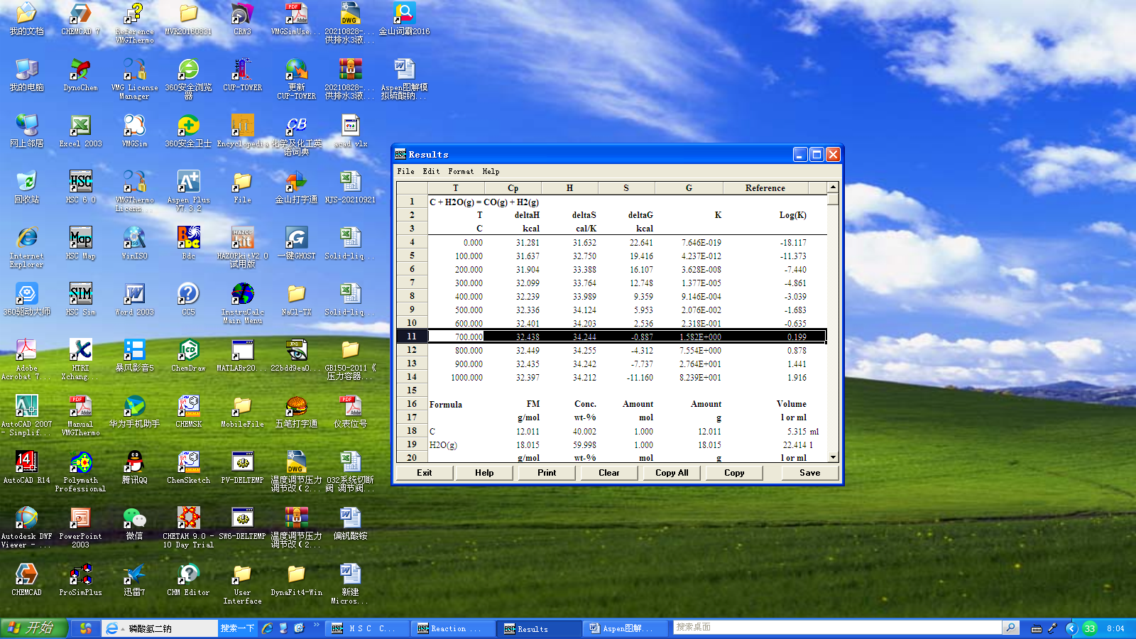The width and height of the screenshot is (1136, 639).
Task: Switch to H S C taskbar window
Action: pos(368,628)
